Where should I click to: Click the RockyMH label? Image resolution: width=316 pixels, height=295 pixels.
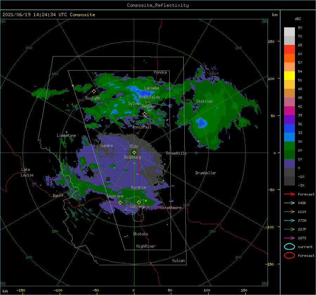pyautogui.click(x=93, y=98)
